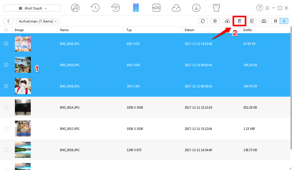The image size is (292, 170).
Task: Select file name IMG_0014.JPG
Action: (70, 108)
